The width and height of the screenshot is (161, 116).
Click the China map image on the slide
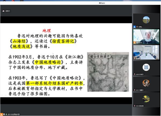point(108,71)
